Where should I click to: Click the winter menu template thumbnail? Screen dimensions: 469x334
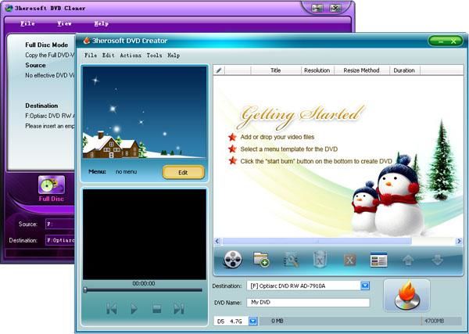(x=145, y=112)
